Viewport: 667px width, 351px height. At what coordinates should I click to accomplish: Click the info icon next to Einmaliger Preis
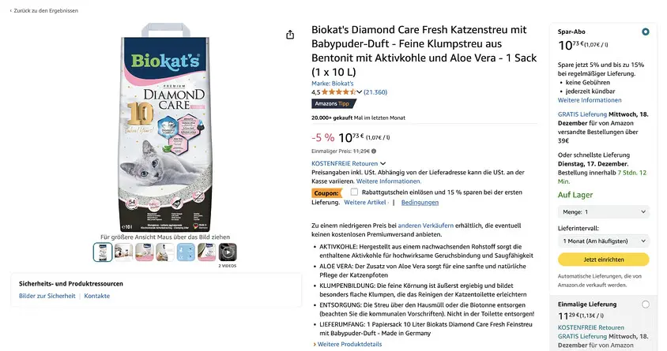point(374,151)
